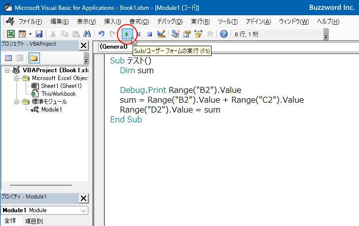The height and width of the screenshot is (226, 359).
Task: Open the ウィンドウ(W) menu
Action: coord(294,22)
